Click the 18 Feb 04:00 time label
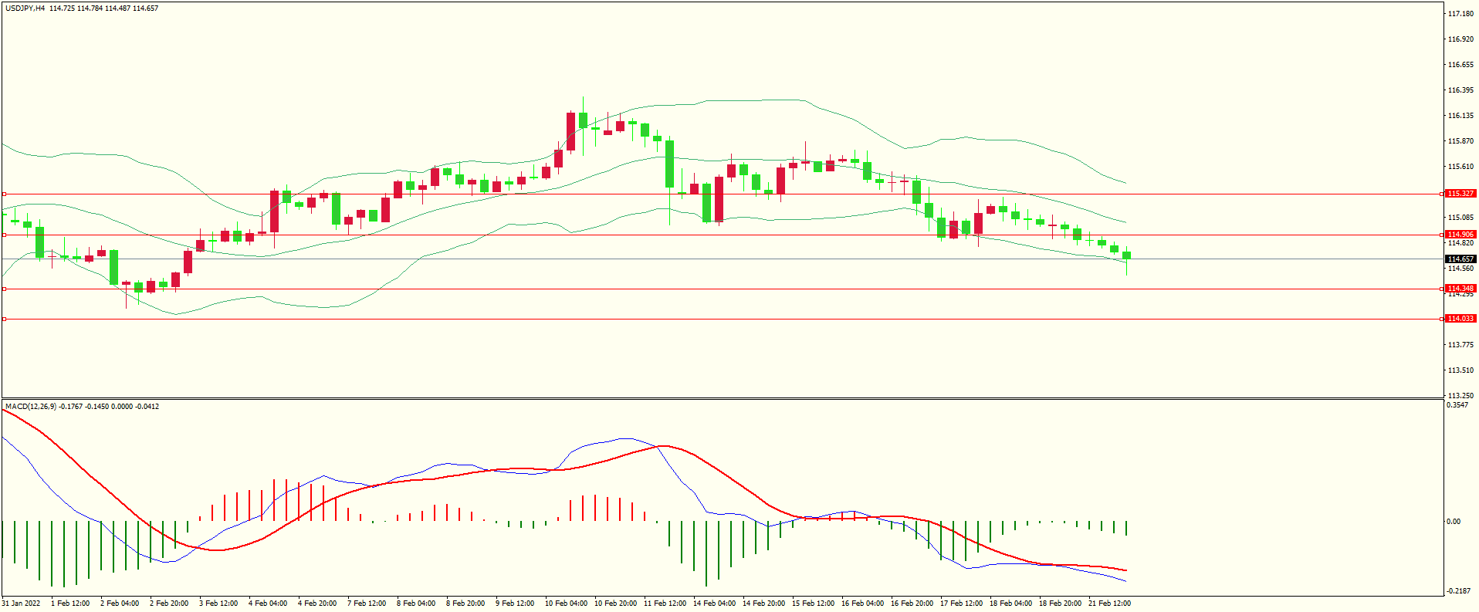Viewport: 1479px width, 612px height. tap(1010, 604)
